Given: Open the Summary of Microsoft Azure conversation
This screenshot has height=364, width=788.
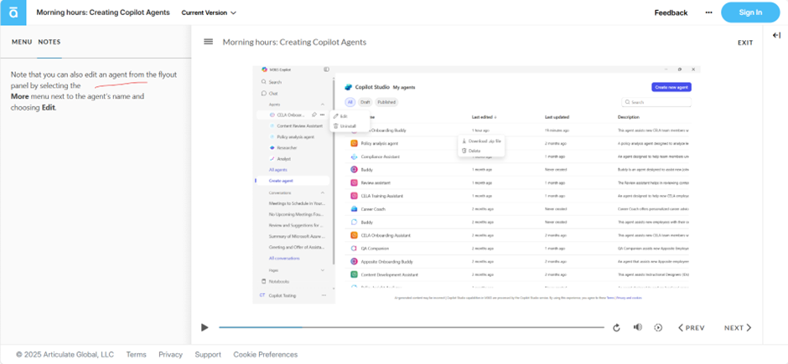Looking at the screenshot, I should [297, 236].
